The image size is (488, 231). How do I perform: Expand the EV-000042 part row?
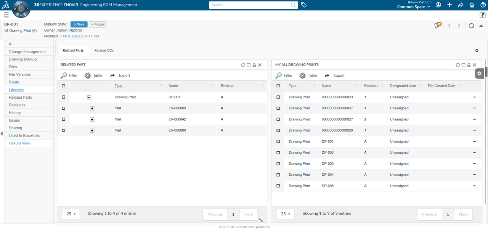coord(92,120)
